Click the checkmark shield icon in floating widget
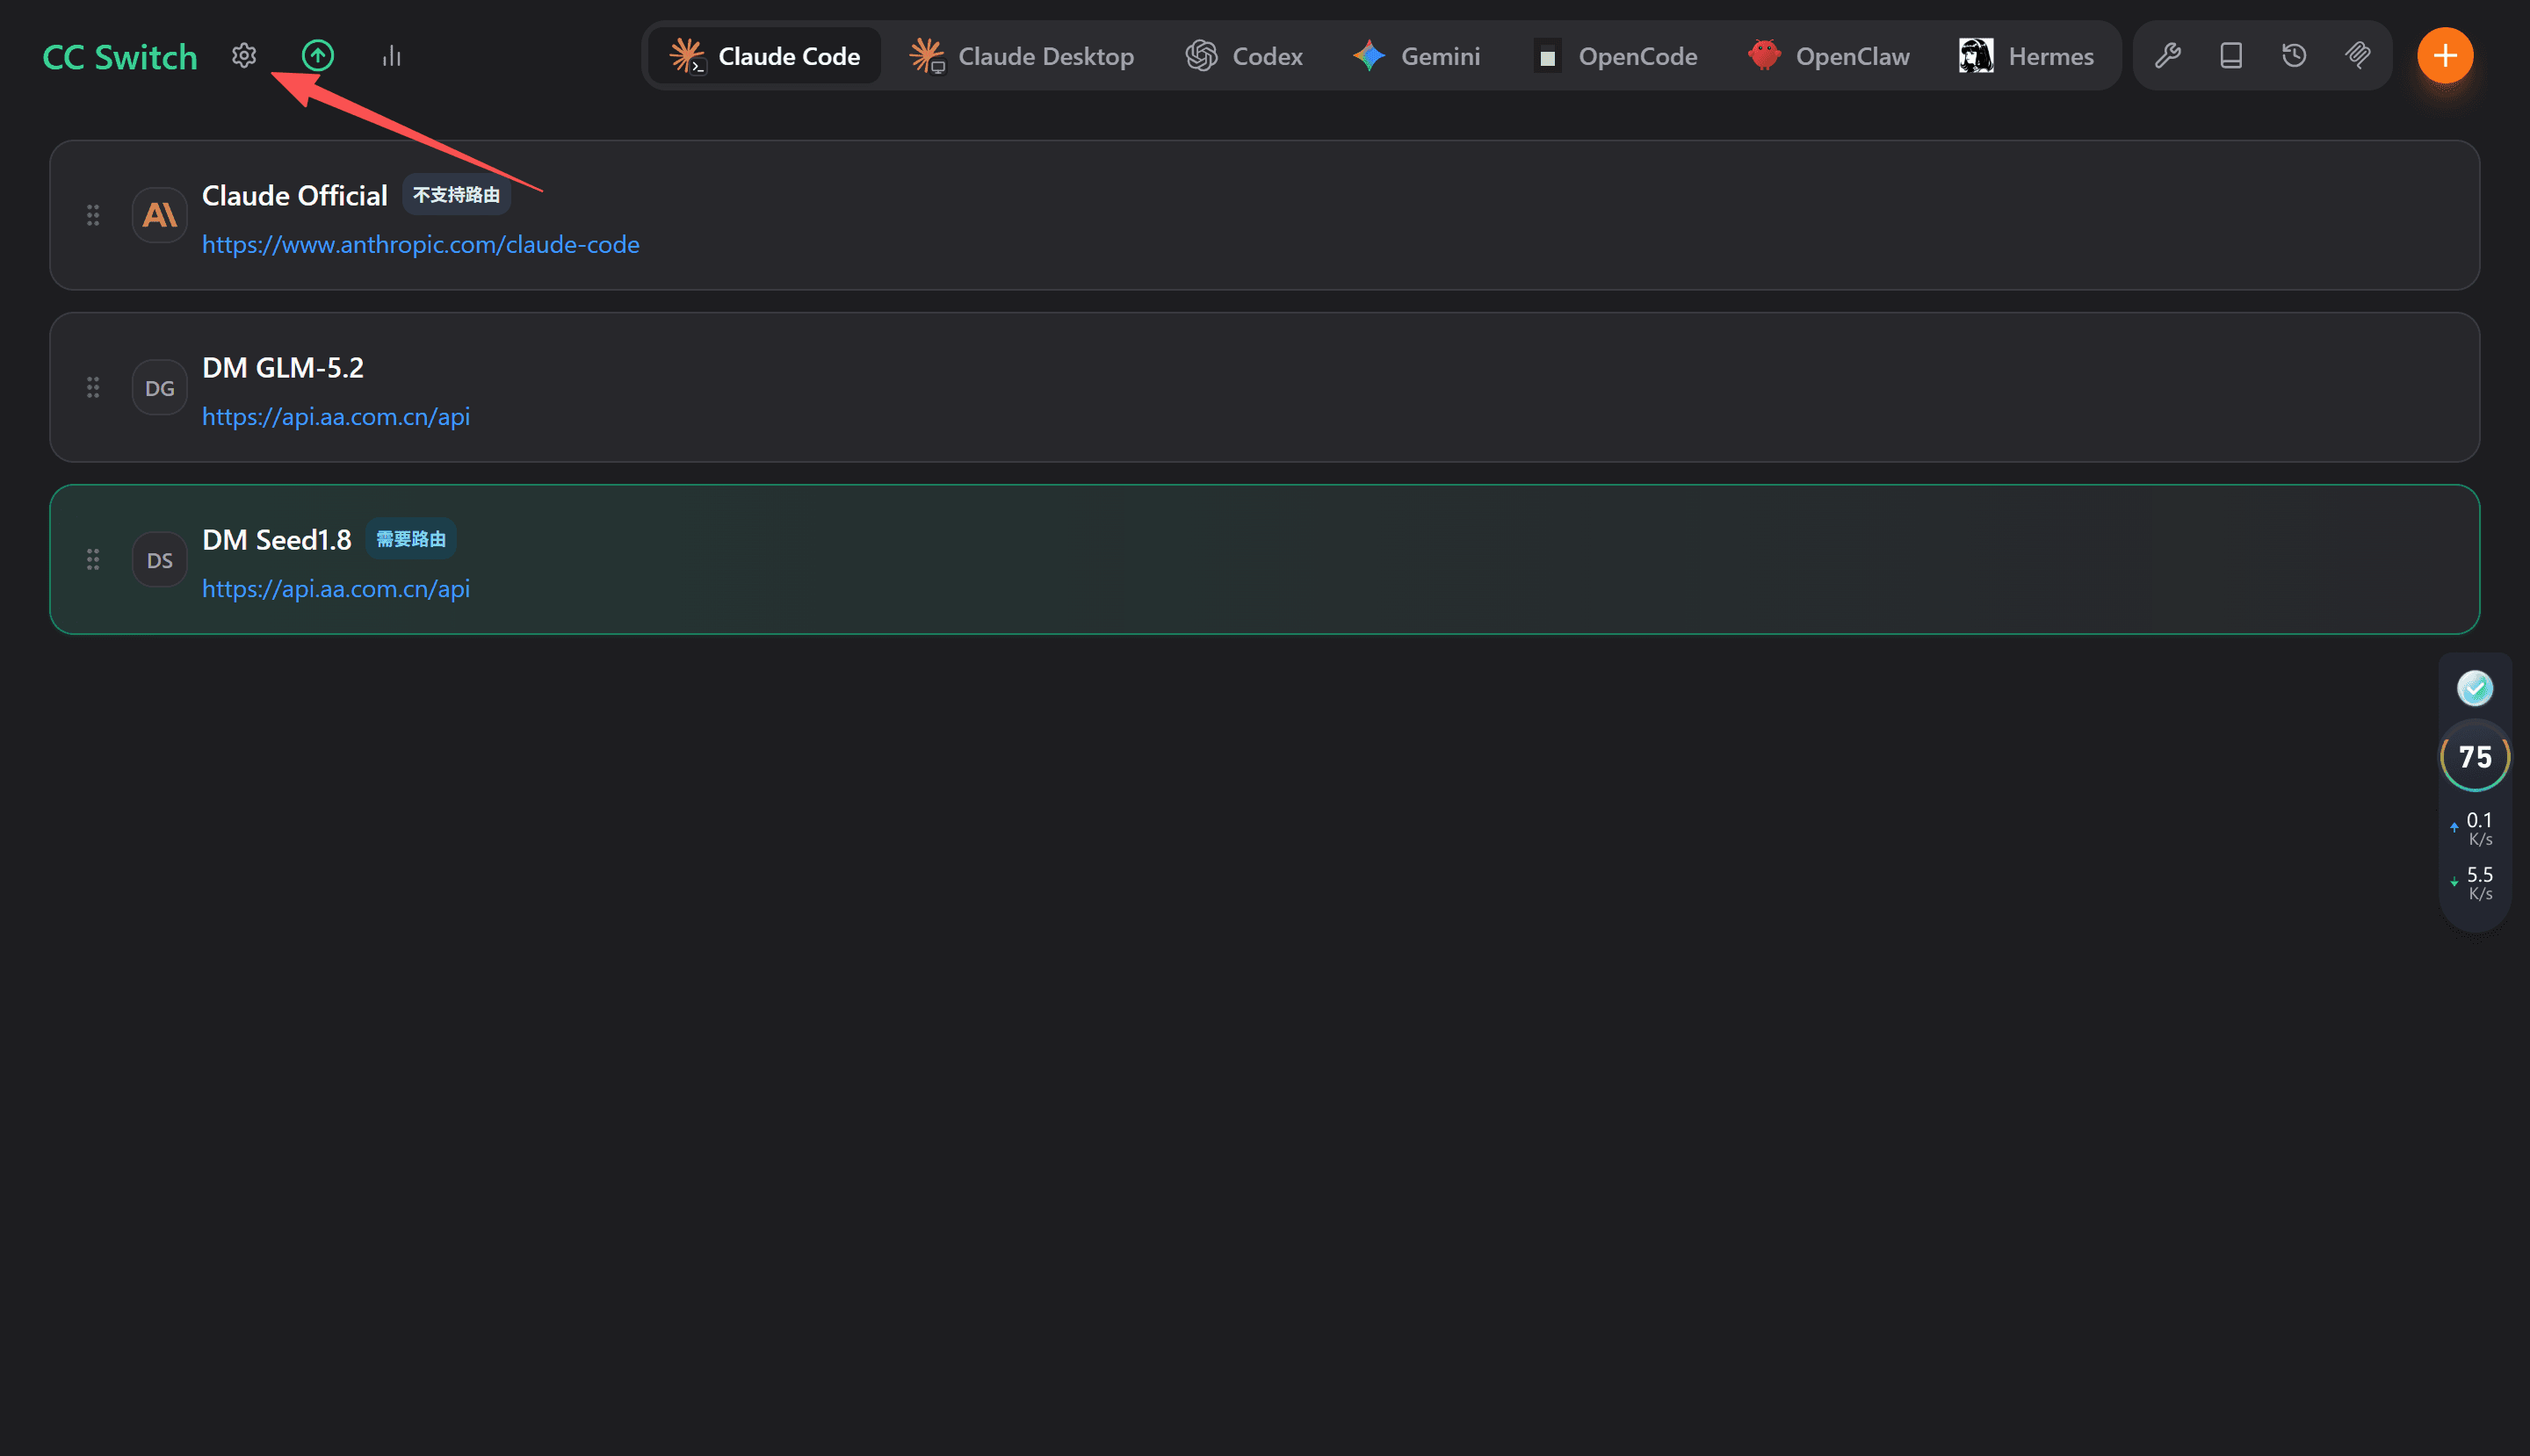The image size is (2530, 1456). coord(2475,688)
